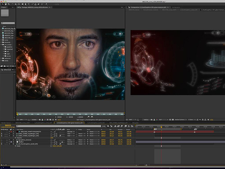Create new folder in Project panel
Image resolution: width=225 pixels, height=169 pixels.
coord(4,66)
